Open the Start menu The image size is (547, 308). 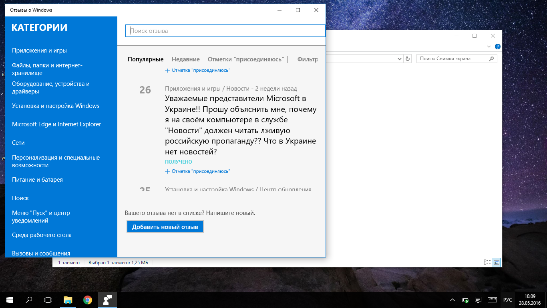tap(9, 300)
